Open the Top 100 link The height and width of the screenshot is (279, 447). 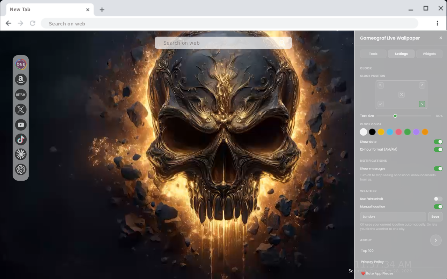coord(367,251)
